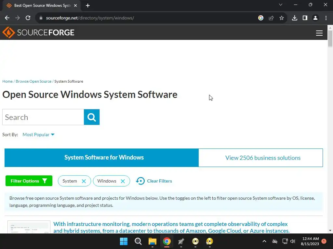The image size is (333, 249).
Task: Open a new browser tab
Action: coord(88,6)
